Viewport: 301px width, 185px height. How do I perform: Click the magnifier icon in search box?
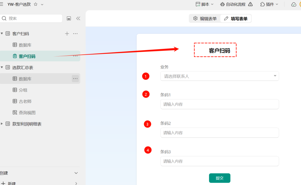click(x=4, y=19)
